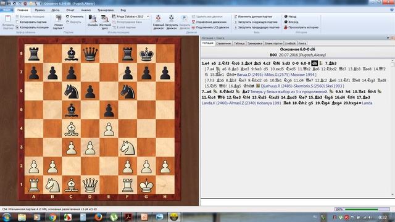Click the game title Основное 6.0-0 d6
395x222 pixels.
tap(297, 49)
